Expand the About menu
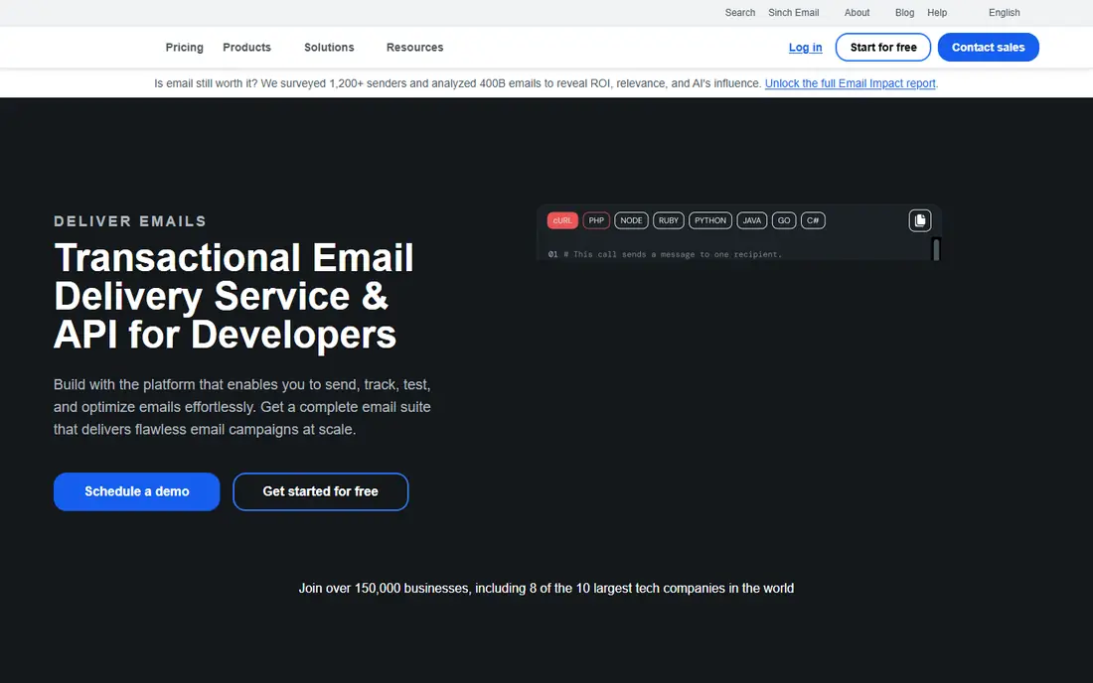This screenshot has height=683, width=1093. [x=857, y=13]
